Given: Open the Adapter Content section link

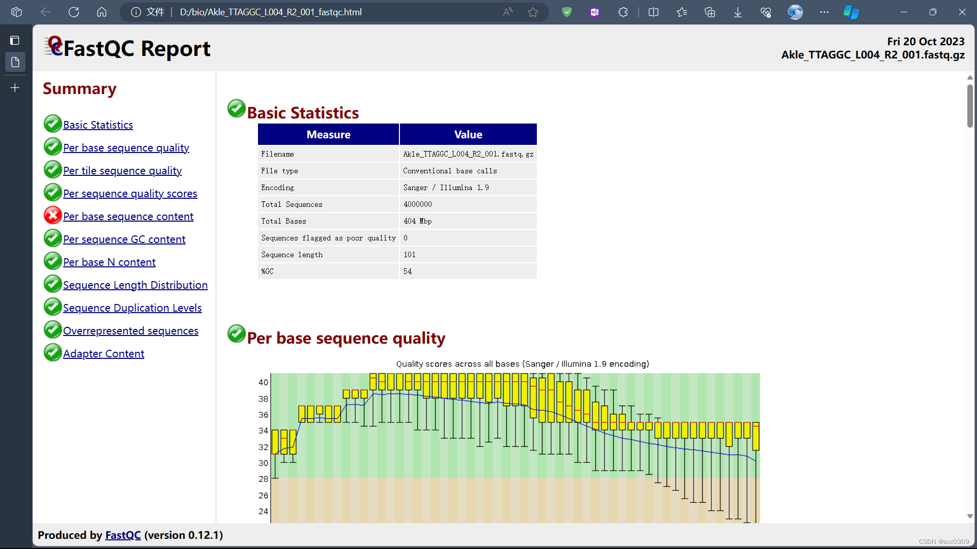Looking at the screenshot, I should point(103,354).
